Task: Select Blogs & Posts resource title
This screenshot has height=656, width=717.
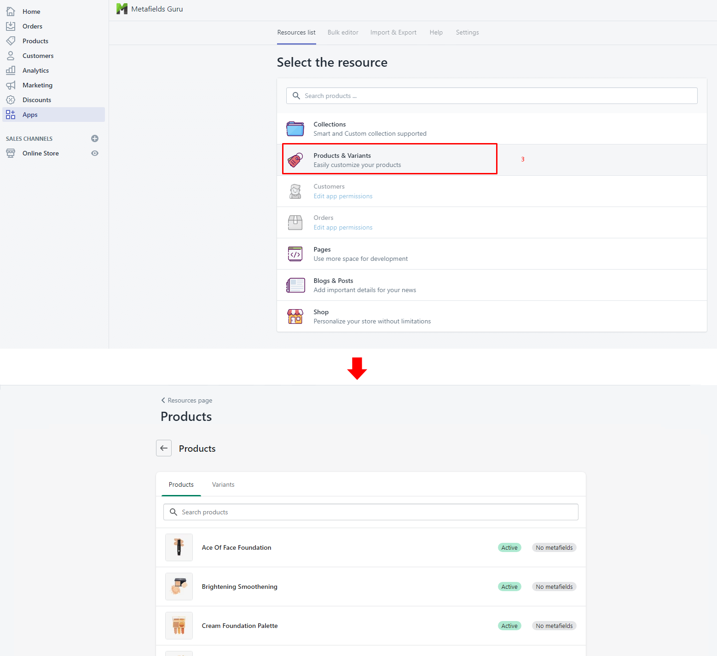Action: click(x=333, y=281)
